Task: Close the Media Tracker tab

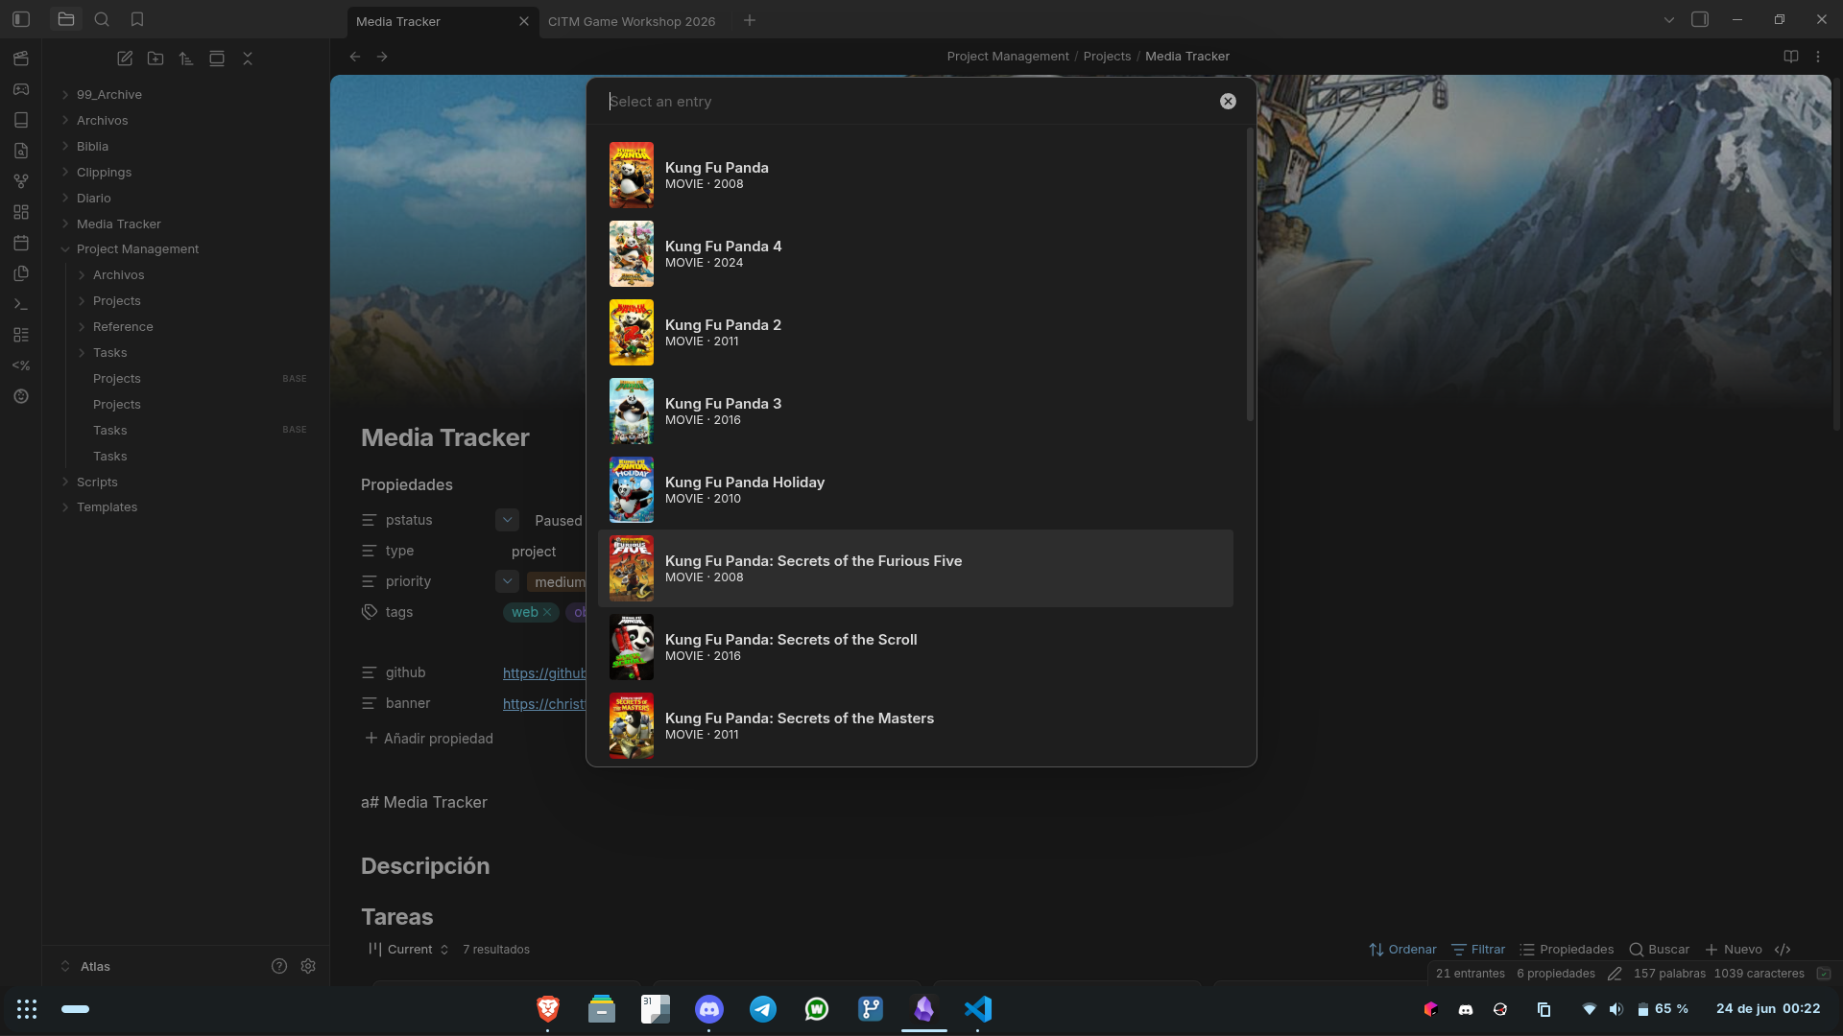Action: (x=523, y=21)
